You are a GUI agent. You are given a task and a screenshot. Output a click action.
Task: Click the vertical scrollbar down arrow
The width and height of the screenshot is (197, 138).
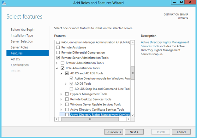[133, 115]
